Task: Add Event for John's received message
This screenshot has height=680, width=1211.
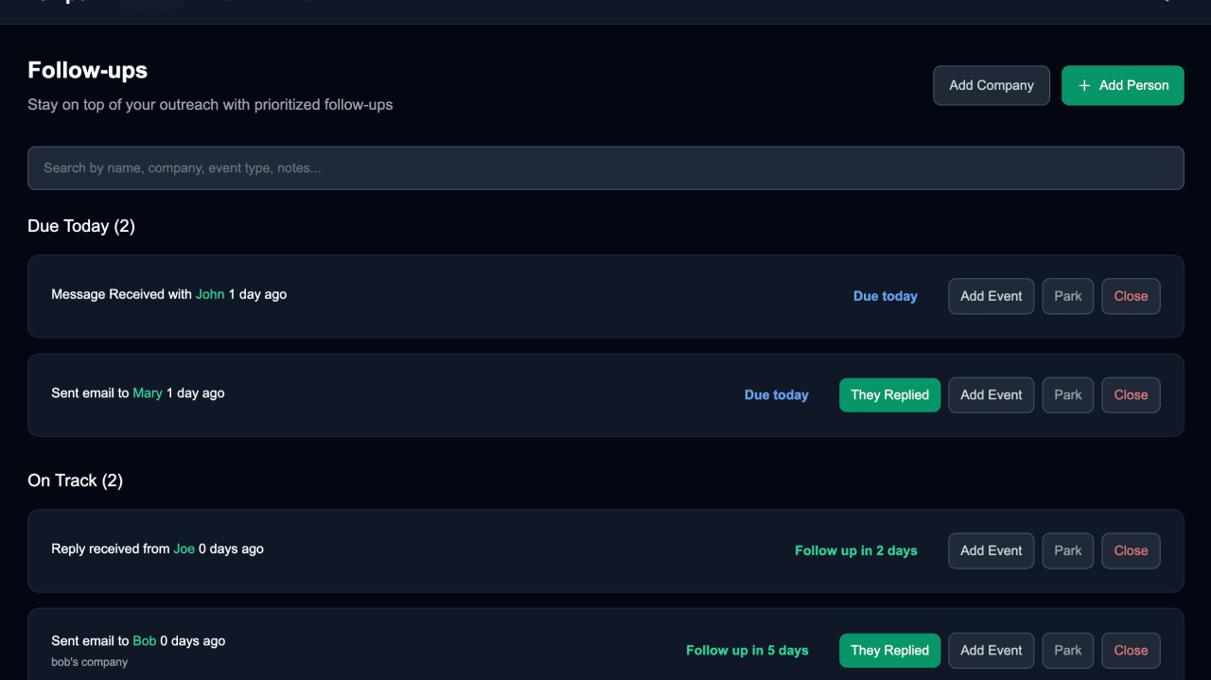Action: pyautogui.click(x=991, y=296)
